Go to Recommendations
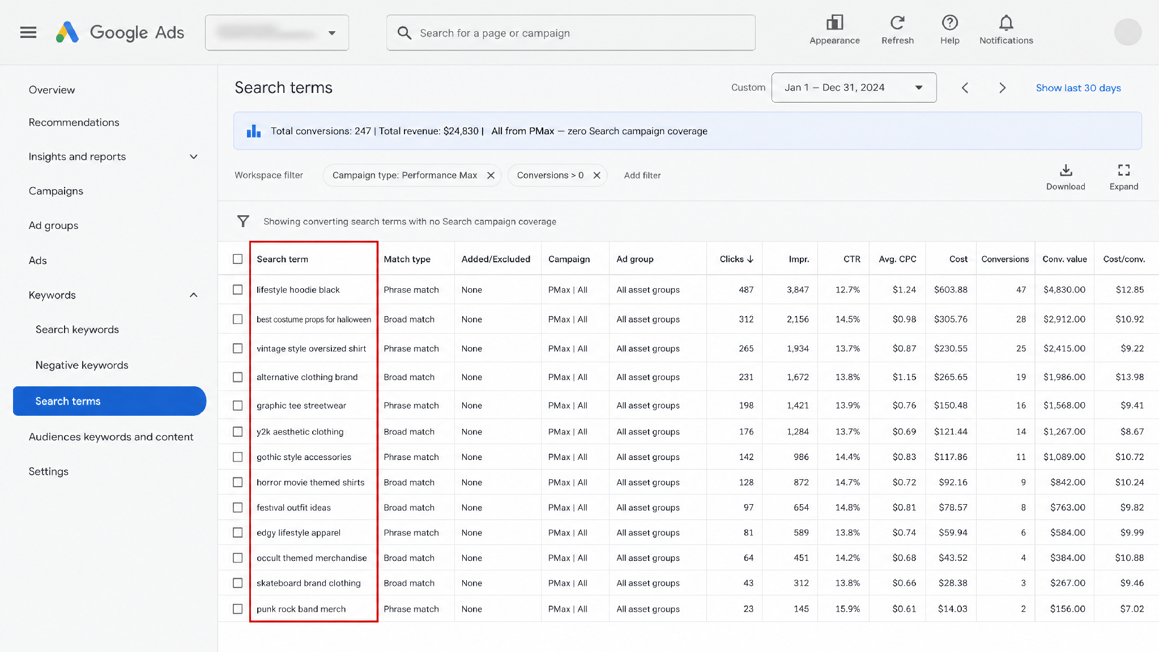Screen dimensions: 1159x652 pyautogui.click(x=74, y=122)
